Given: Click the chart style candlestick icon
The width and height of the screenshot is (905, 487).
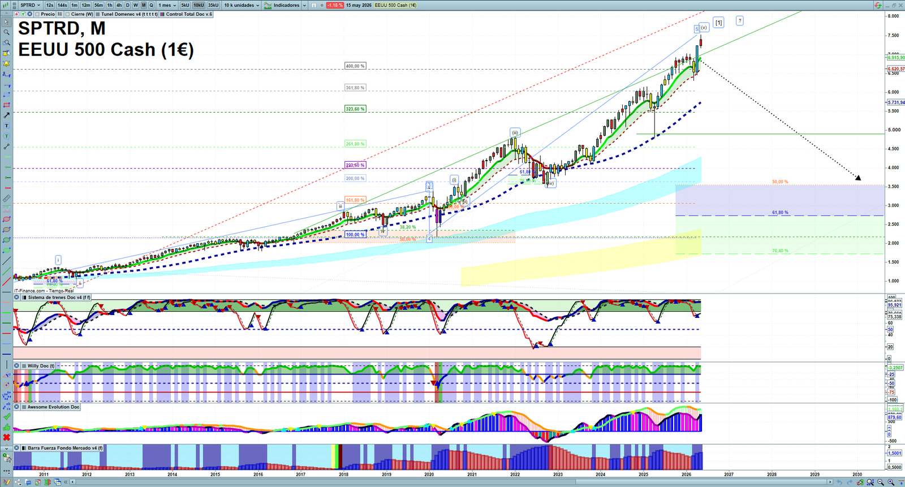Looking at the screenshot, I should click(7, 5).
